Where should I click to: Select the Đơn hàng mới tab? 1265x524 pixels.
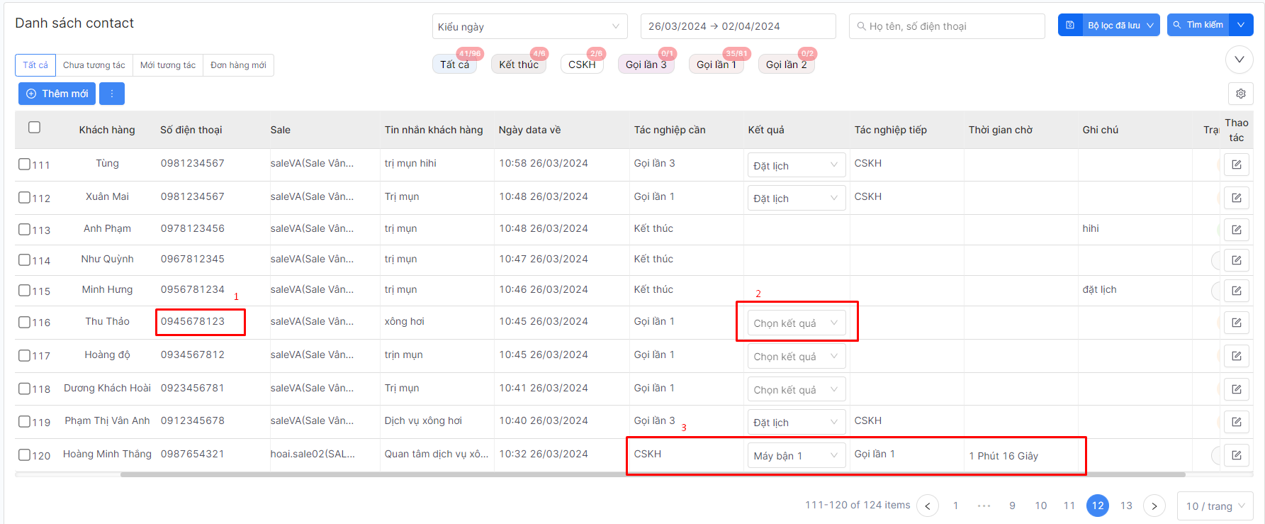click(x=238, y=65)
